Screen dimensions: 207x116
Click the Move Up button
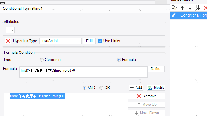click(146, 105)
